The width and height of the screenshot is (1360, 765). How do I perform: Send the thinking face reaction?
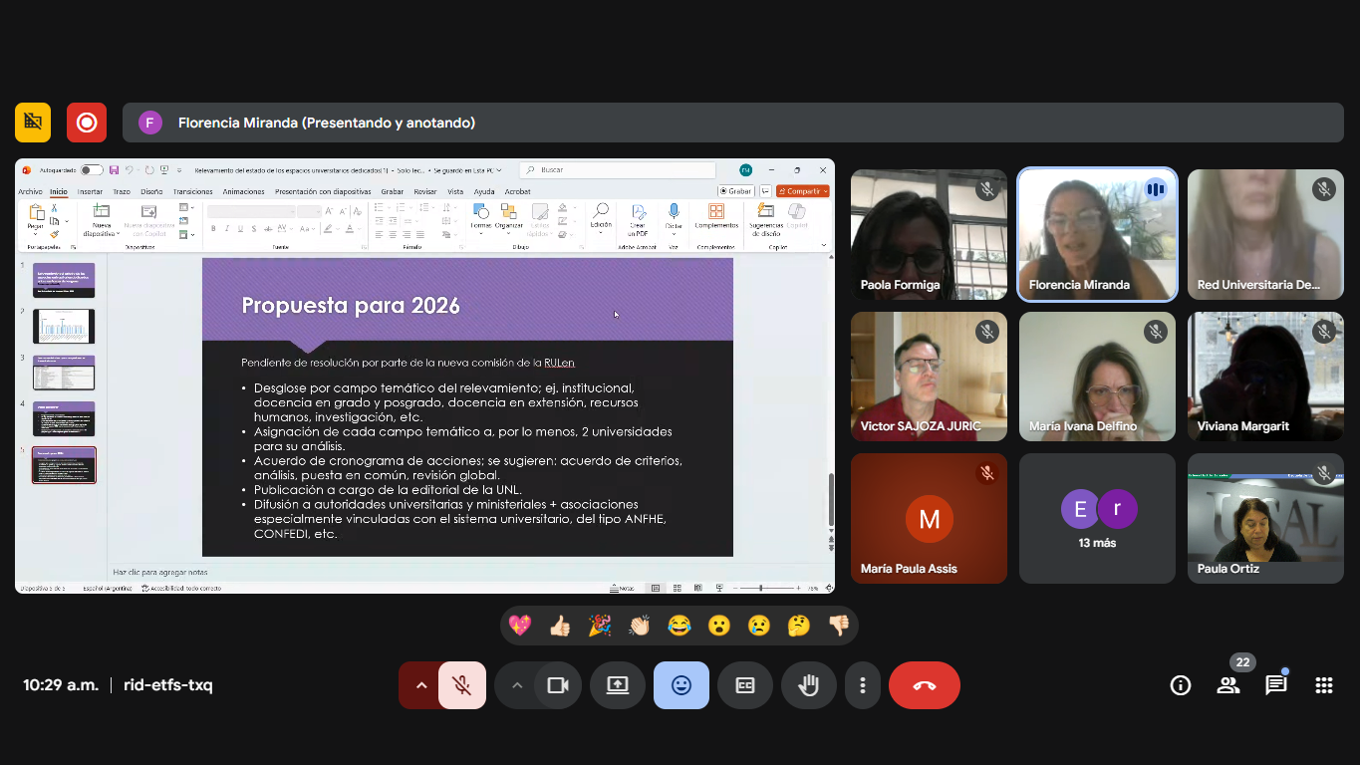coord(799,626)
